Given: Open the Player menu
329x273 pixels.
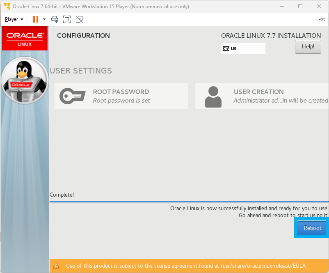Looking at the screenshot, I should (x=14, y=19).
